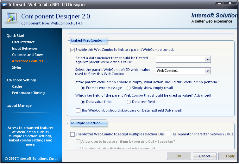The image size is (239, 164).
Task: Click the Intersoft Solutions brand text
Action: (214, 16)
